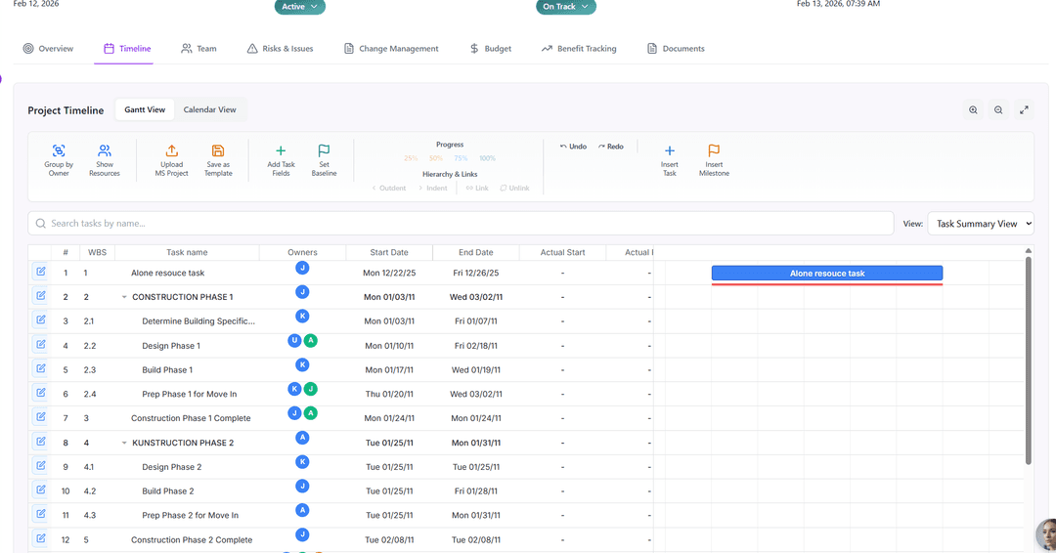Click the Undo button
This screenshot has width=1056, height=553.
[x=573, y=146]
